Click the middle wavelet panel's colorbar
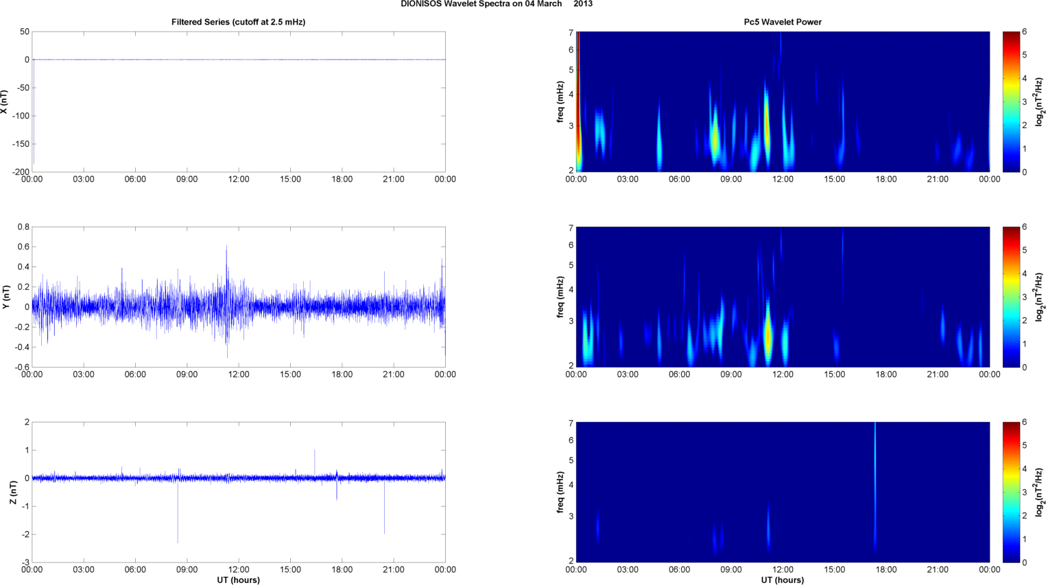 pos(1011,297)
